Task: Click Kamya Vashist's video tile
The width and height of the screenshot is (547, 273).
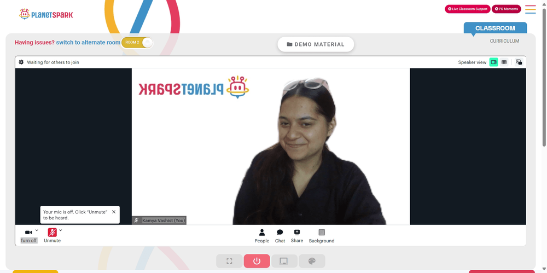Action: click(x=271, y=146)
